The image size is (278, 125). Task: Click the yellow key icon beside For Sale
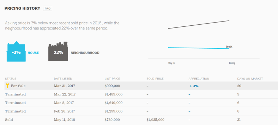pyautogui.click(x=7, y=86)
